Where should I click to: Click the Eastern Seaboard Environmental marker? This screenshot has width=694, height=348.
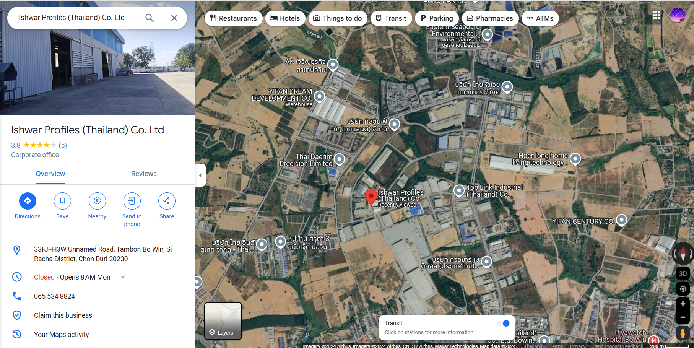[487, 35]
